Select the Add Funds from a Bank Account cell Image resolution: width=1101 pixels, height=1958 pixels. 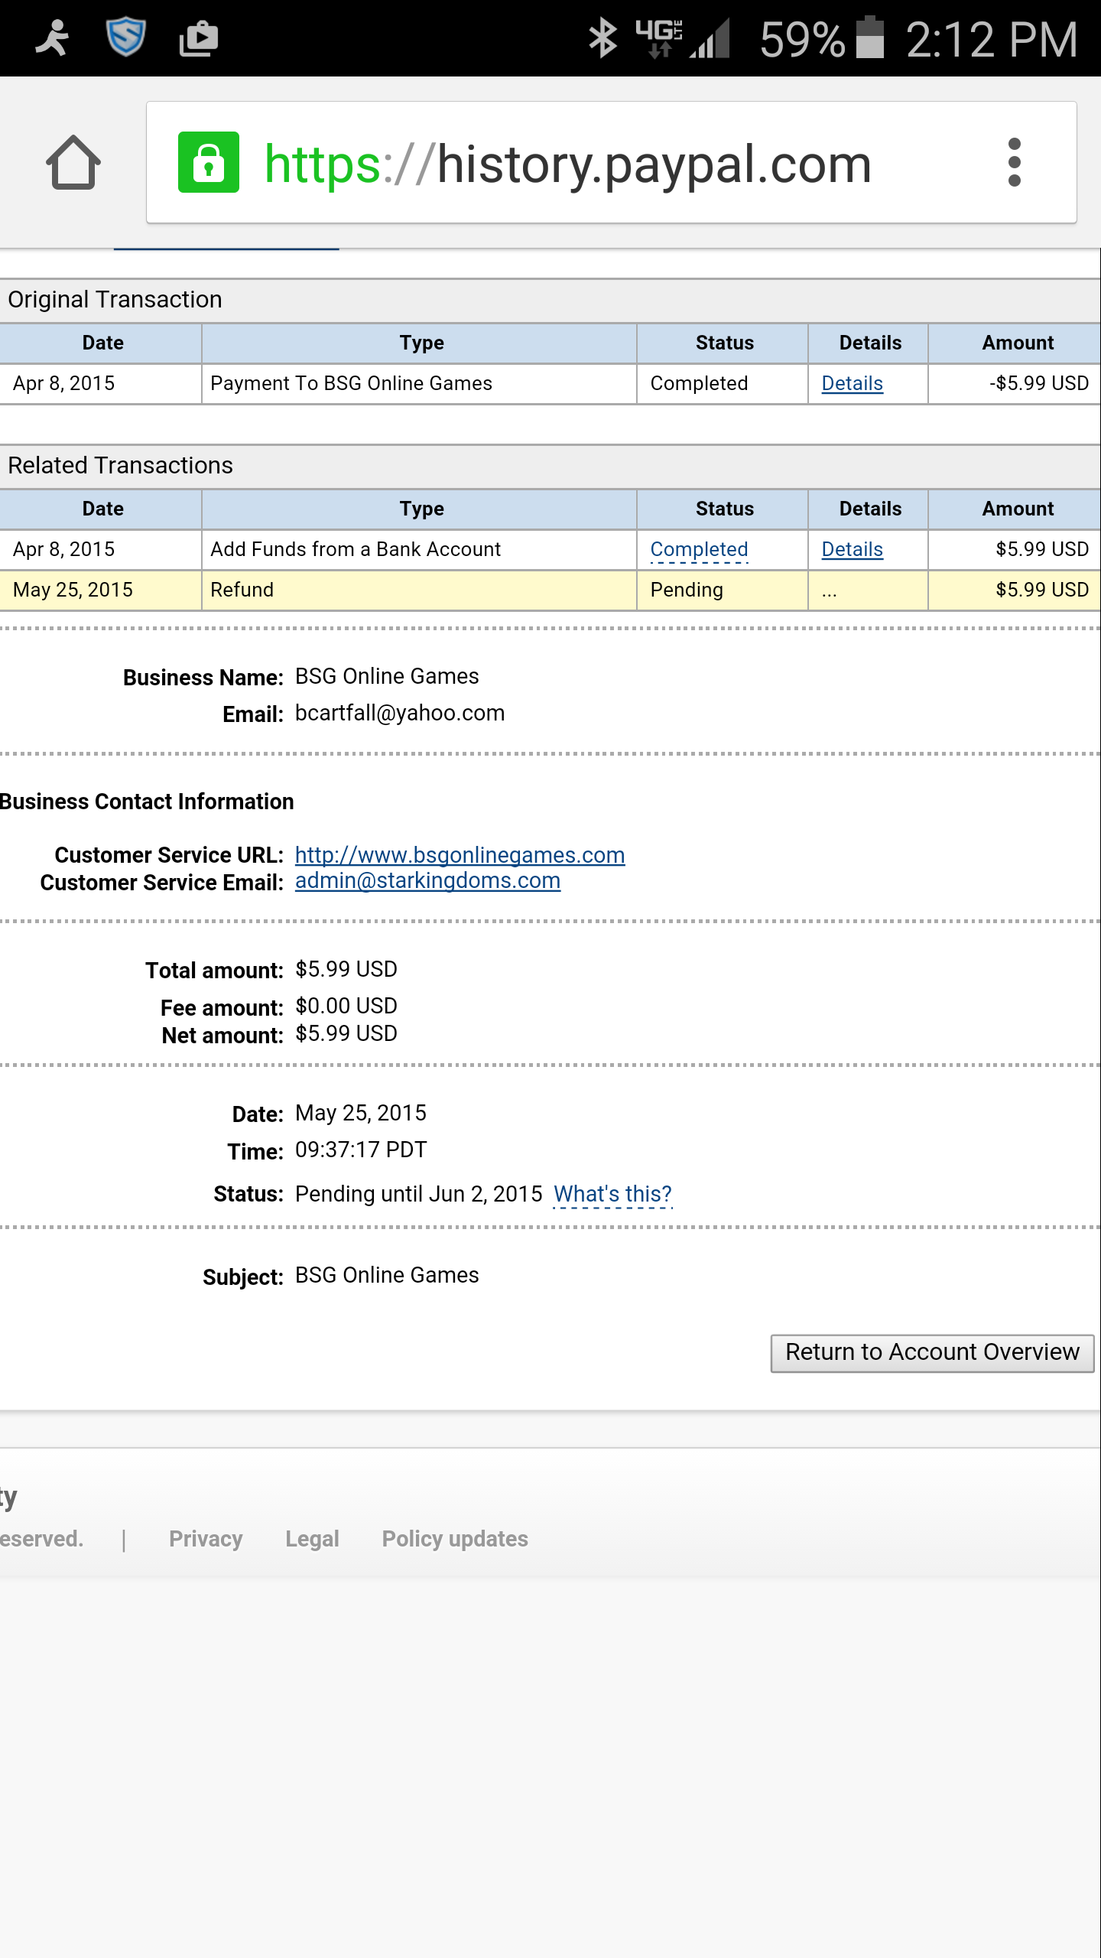coord(419,549)
